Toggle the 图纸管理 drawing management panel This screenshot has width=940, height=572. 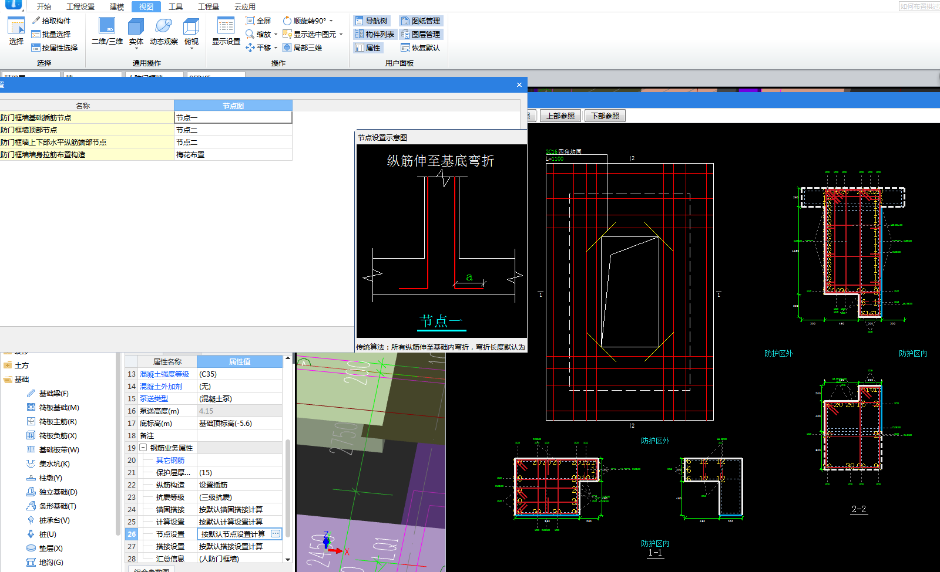421,21
